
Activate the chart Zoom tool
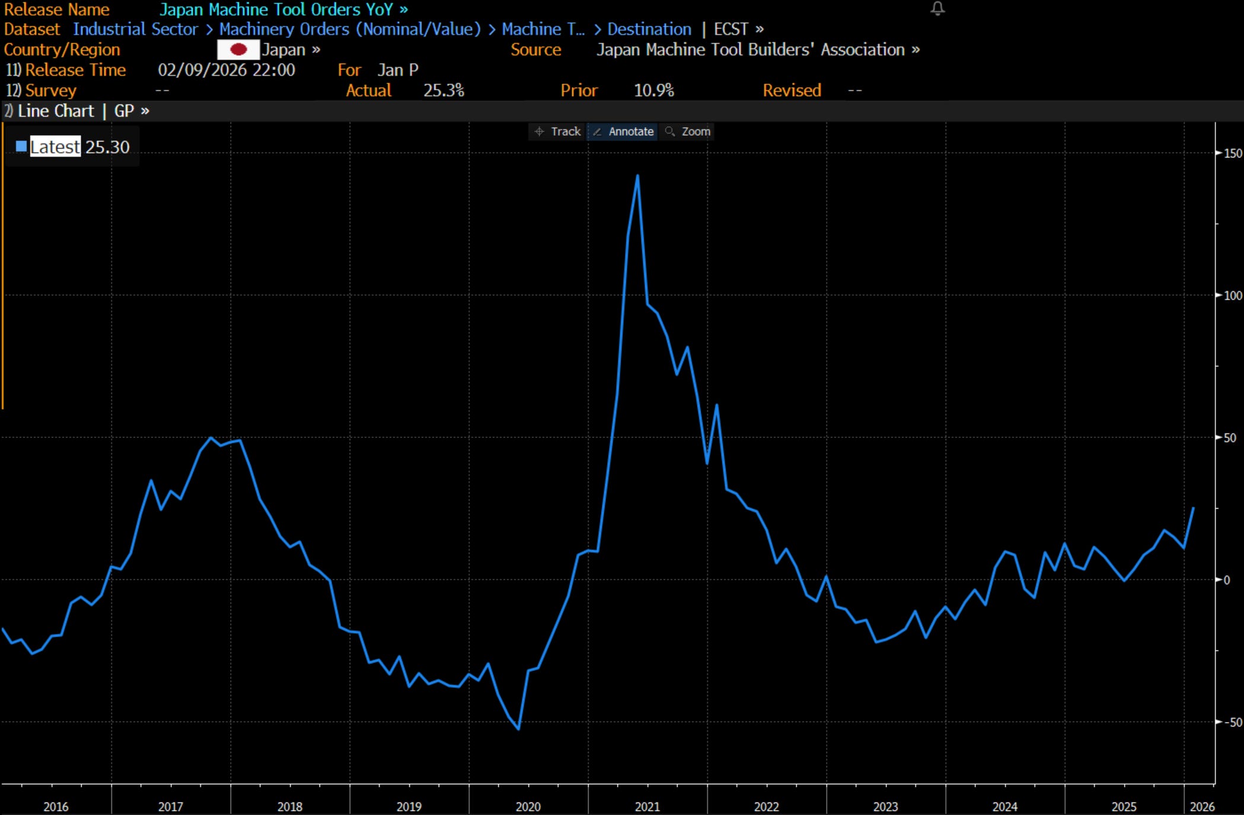[688, 132]
